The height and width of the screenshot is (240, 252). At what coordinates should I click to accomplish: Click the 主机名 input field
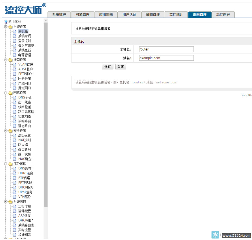[x=166, y=49]
